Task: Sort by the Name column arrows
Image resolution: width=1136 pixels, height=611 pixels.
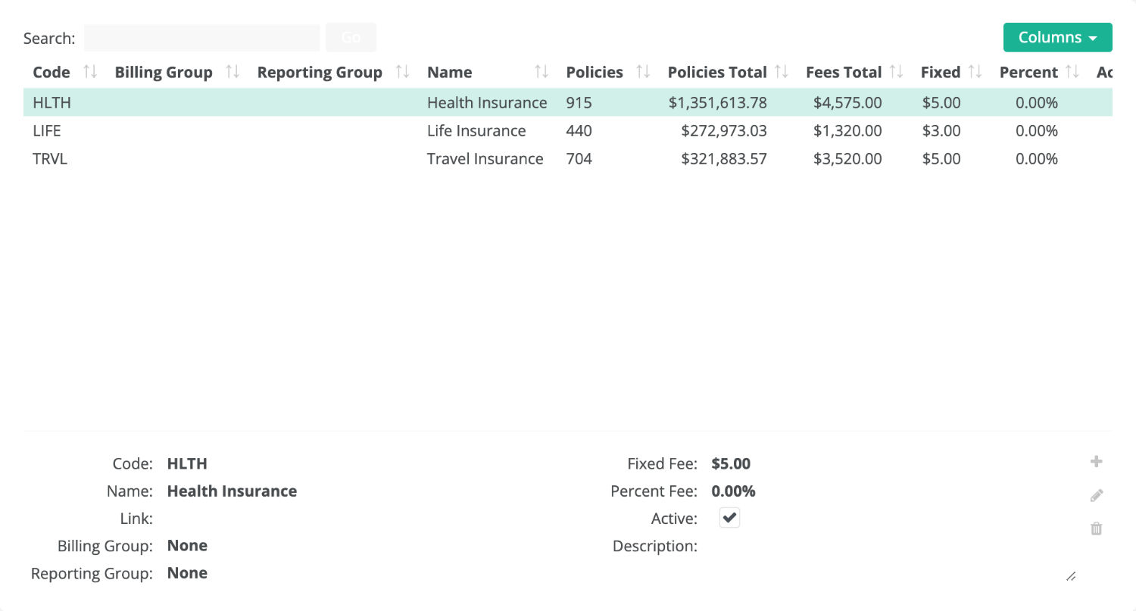Action: [541, 72]
